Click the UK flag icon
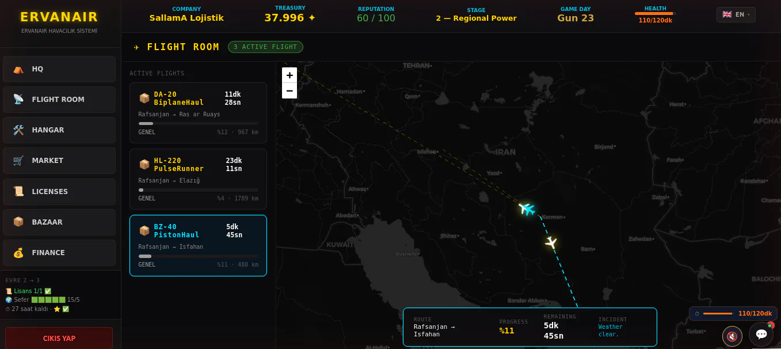The height and width of the screenshot is (349, 781). click(x=727, y=14)
